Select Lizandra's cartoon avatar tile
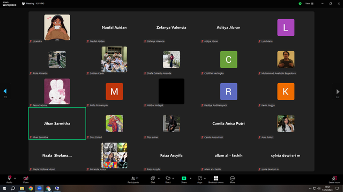Image resolution: width=343 pixels, height=192 pixels. [57, 27]
